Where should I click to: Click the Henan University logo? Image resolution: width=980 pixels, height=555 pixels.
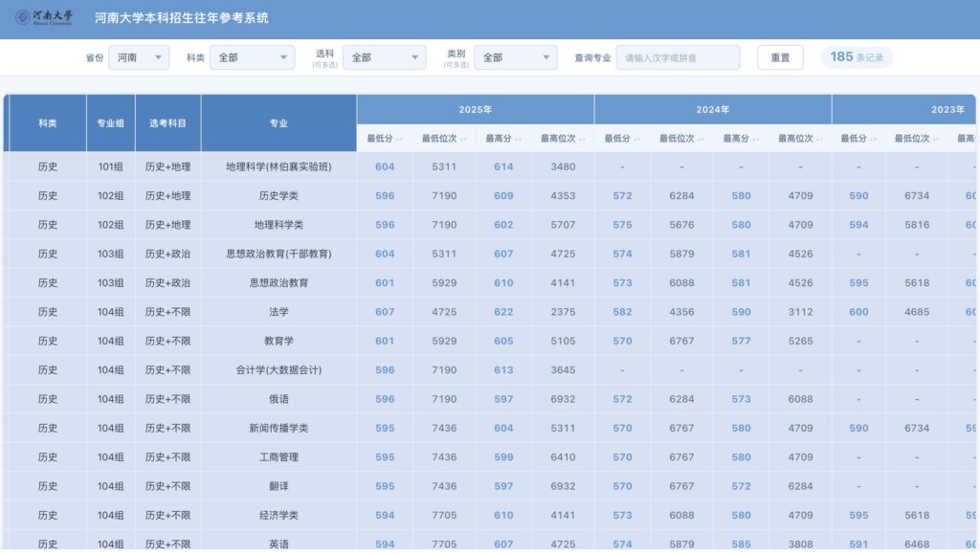pyautogui.click(x=44, y=17)
